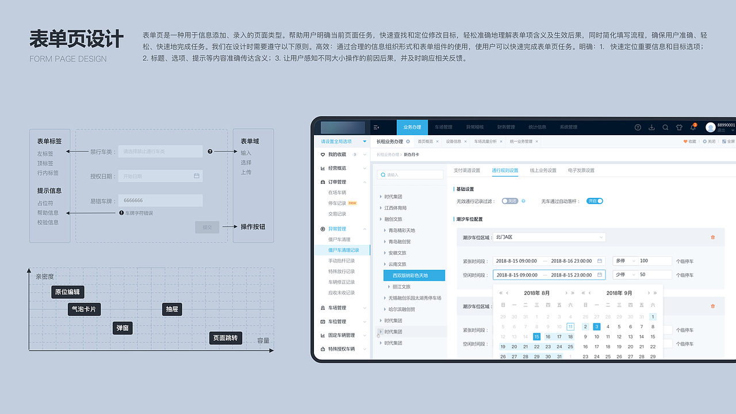Delete the 北门A区 config with the trash icon
The height and width of the screenshot is (414, 736).
[x=713, y=237]
